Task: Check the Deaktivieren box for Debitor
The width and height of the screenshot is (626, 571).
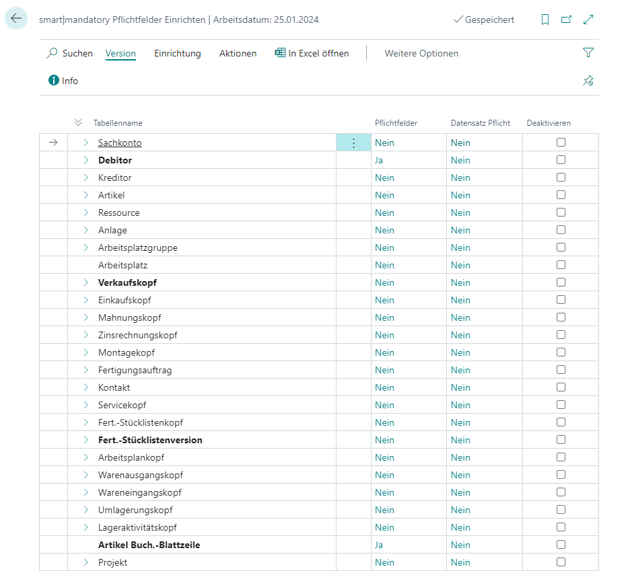Action: pyautogui.click(x=561, y=159)
